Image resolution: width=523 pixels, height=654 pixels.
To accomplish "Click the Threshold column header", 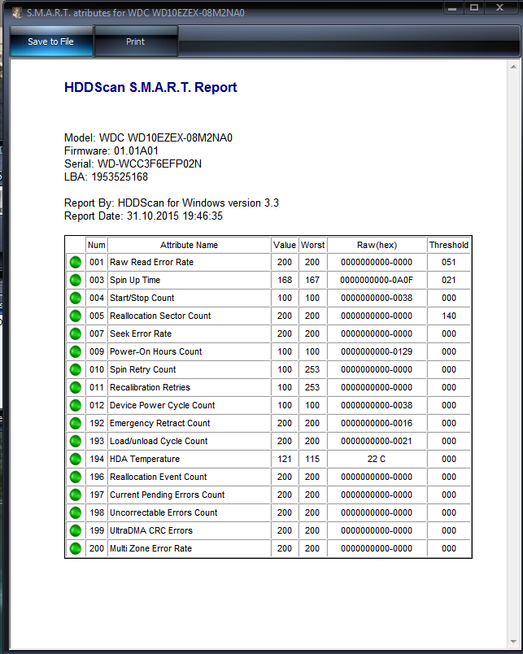I will point(449,246).
